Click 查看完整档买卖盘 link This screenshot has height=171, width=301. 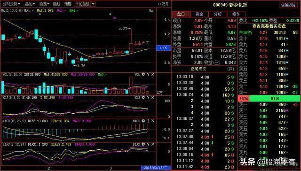(x=269, y=26)
